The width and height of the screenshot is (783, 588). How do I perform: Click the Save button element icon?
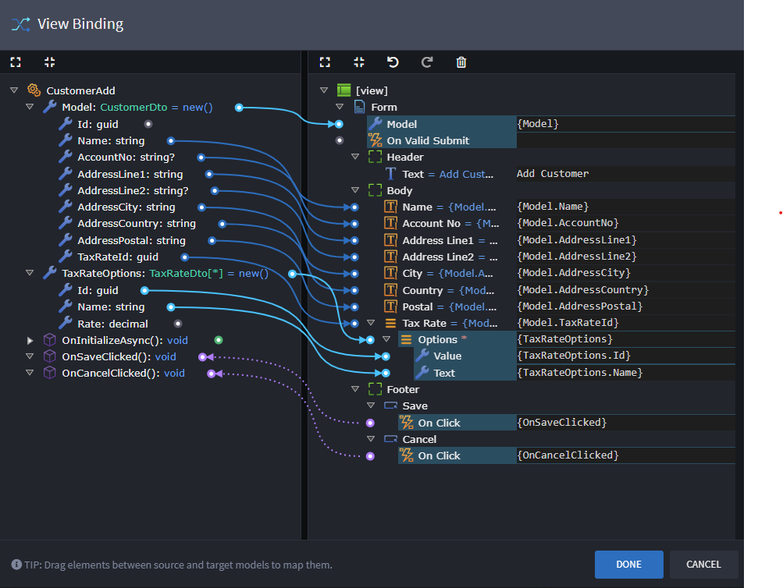coord(390,406)
